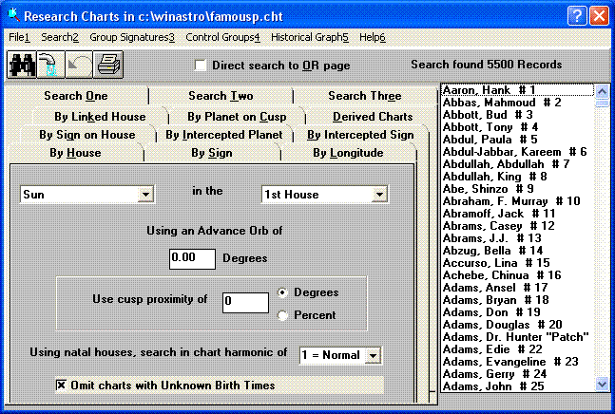
Task: Switch to By Planet on Cusp tab
Action: coord(237,117)
